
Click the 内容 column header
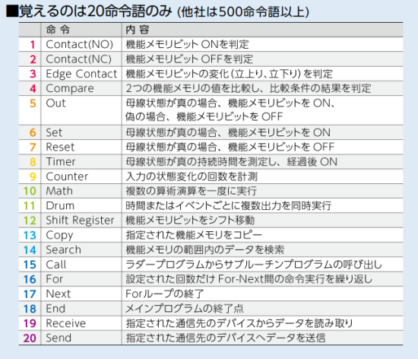(x=138, y=30)
